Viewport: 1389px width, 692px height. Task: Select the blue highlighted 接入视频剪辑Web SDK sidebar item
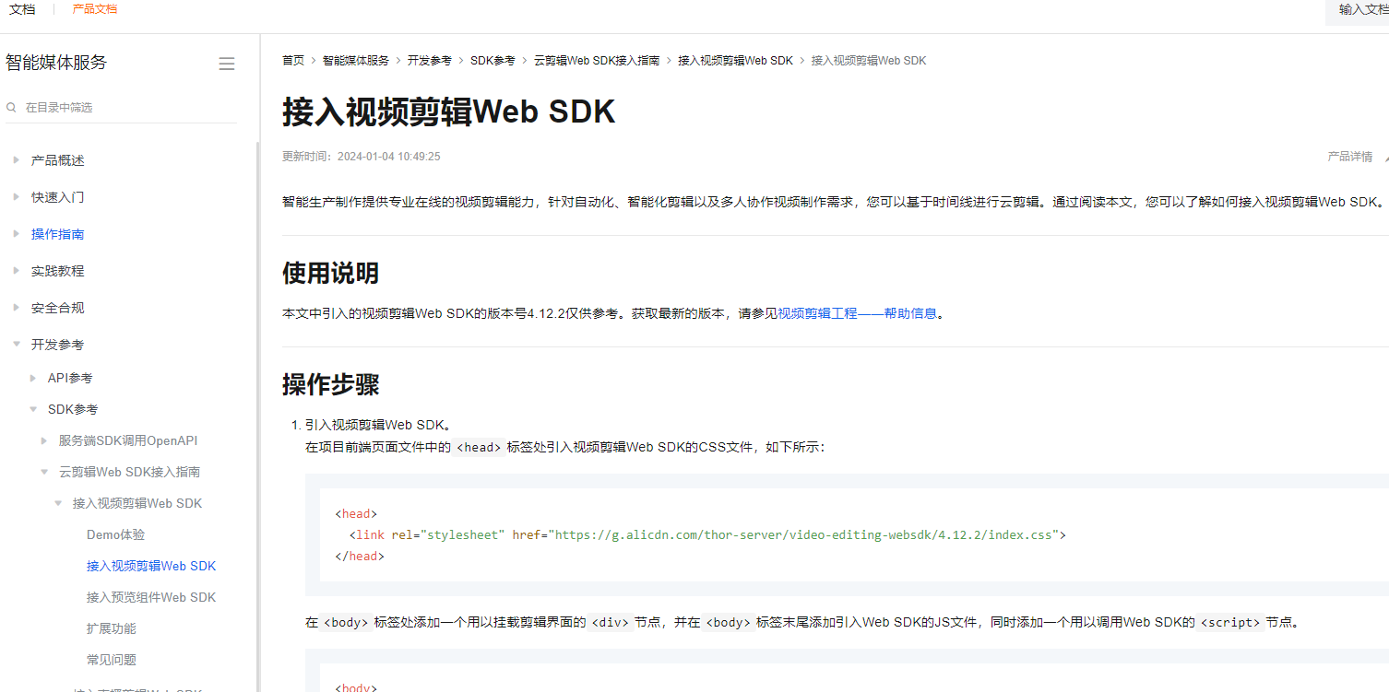151,566
